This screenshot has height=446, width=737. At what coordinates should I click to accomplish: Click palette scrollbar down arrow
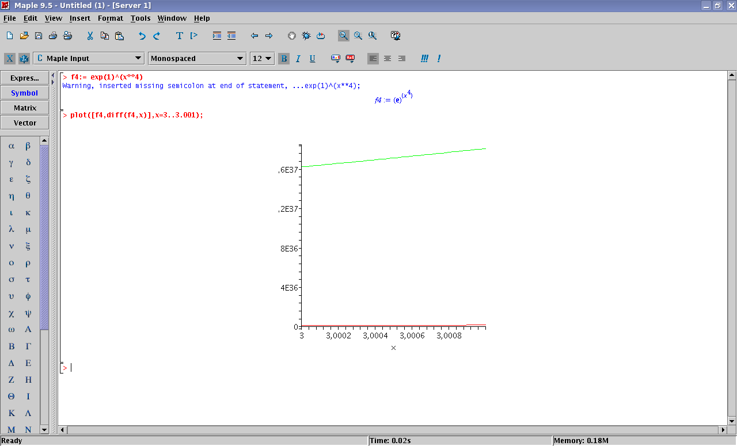pyautogui.click(x=44, y=429)
